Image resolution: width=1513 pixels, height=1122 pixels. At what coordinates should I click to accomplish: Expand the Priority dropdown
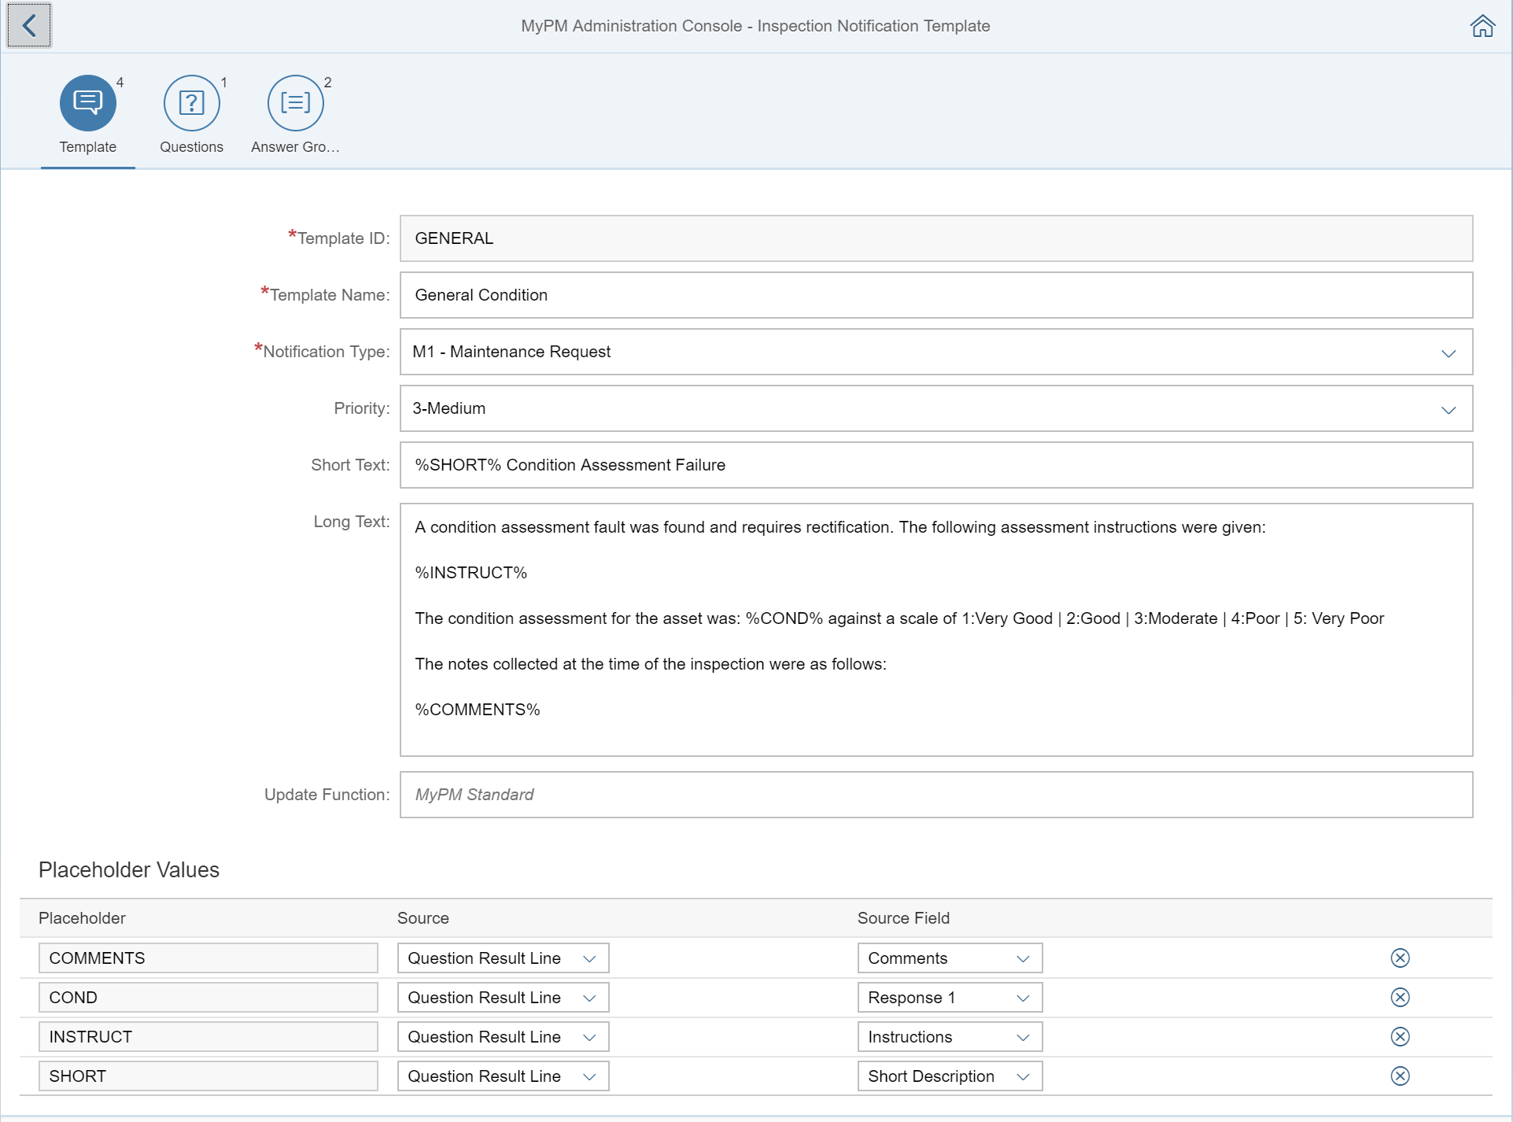[1448, 408]
